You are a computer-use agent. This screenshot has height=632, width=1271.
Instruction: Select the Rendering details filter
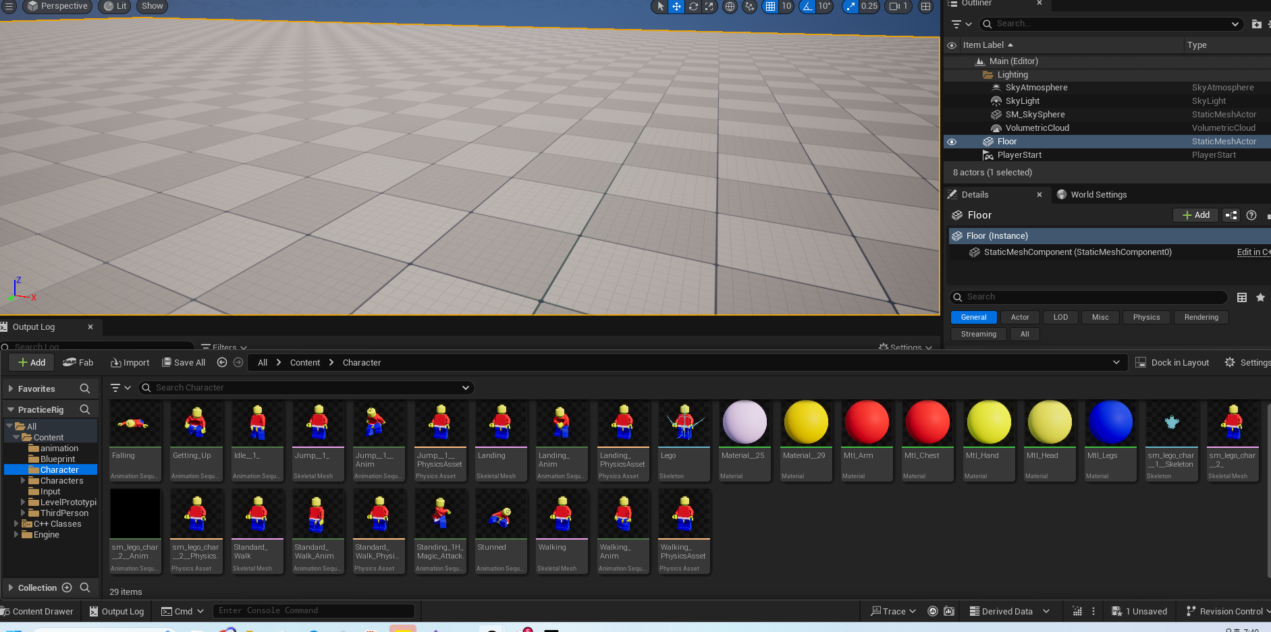1201,318
